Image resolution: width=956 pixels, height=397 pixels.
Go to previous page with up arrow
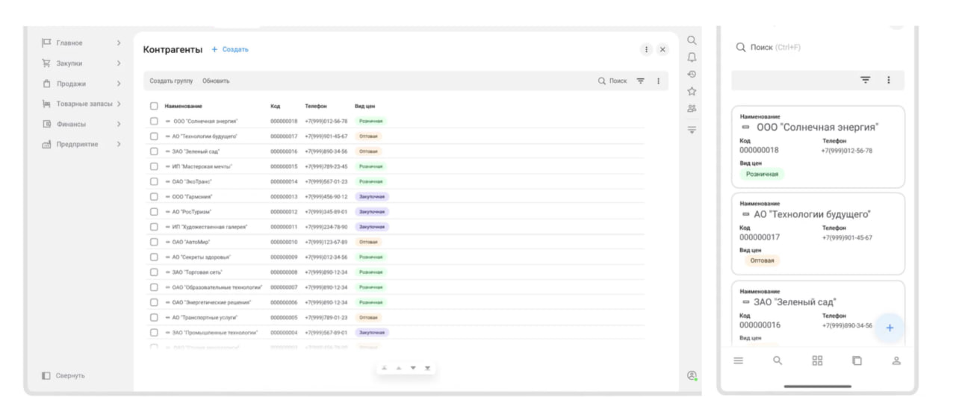point(399,368)
